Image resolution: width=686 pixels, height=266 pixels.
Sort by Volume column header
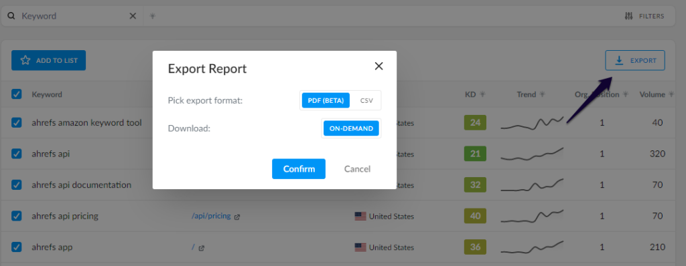tap(652, 94)
